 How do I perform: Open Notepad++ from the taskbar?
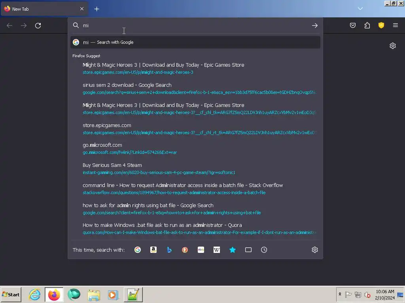pos(133,294)
